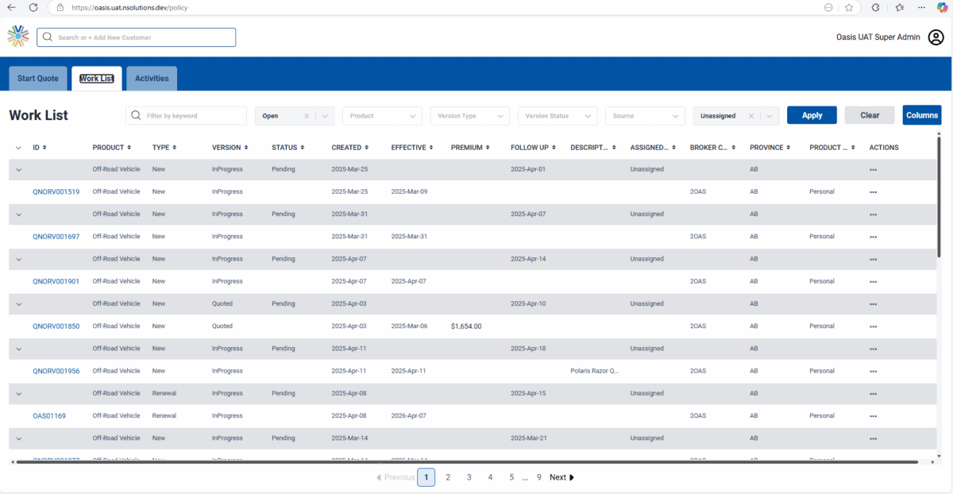This screenshot has width=953, height=494.
Task: Go to page 2
Action: pos(448,477)
